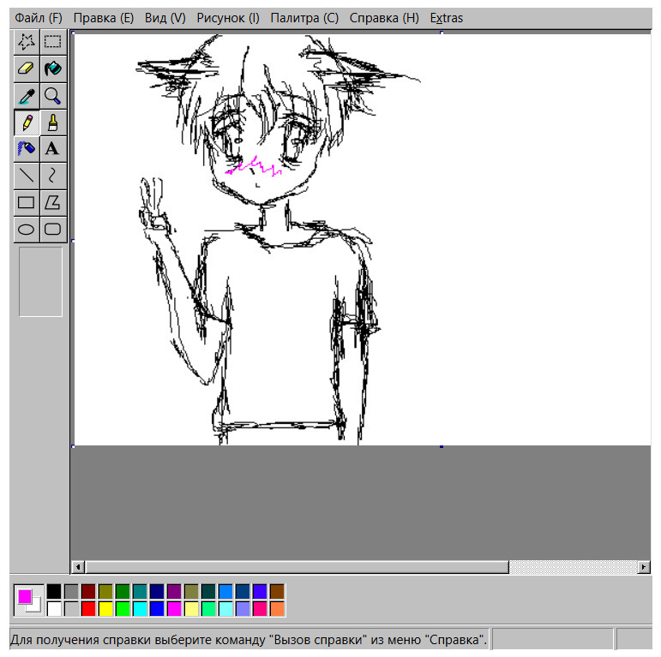Viewport: 661px width, 657px height.
Task: Choose the Eraser tool
Action: tap(27, 69)
